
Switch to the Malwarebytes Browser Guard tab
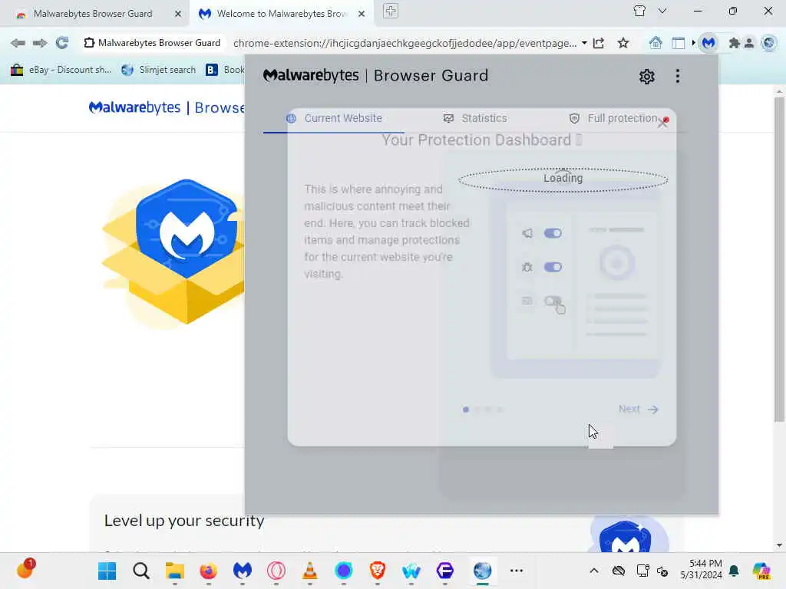[x=93, y=14]
